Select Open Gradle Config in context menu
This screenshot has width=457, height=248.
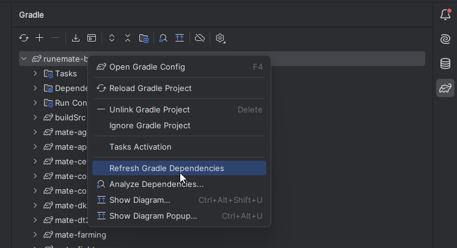pos(147,67)
